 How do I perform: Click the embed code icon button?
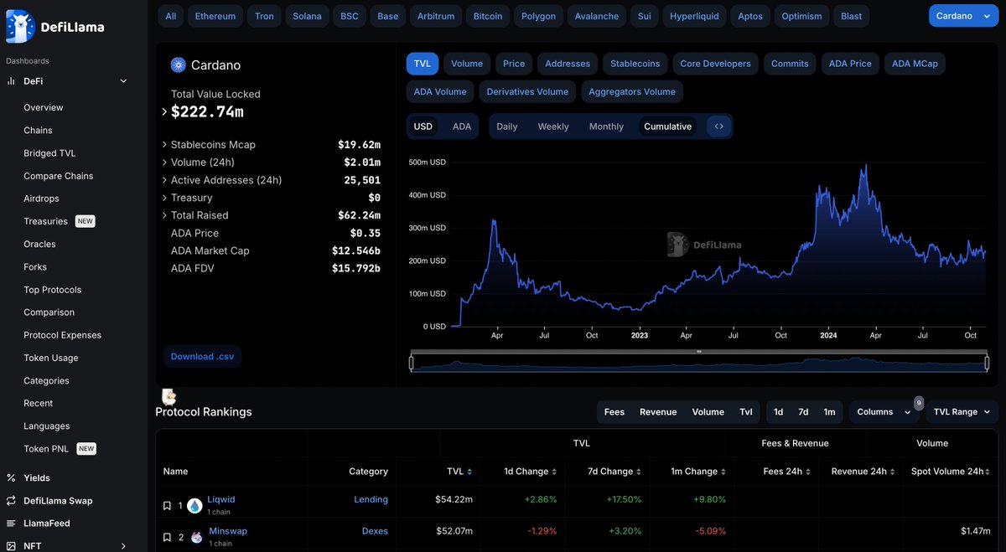click(x=719, y=126)
